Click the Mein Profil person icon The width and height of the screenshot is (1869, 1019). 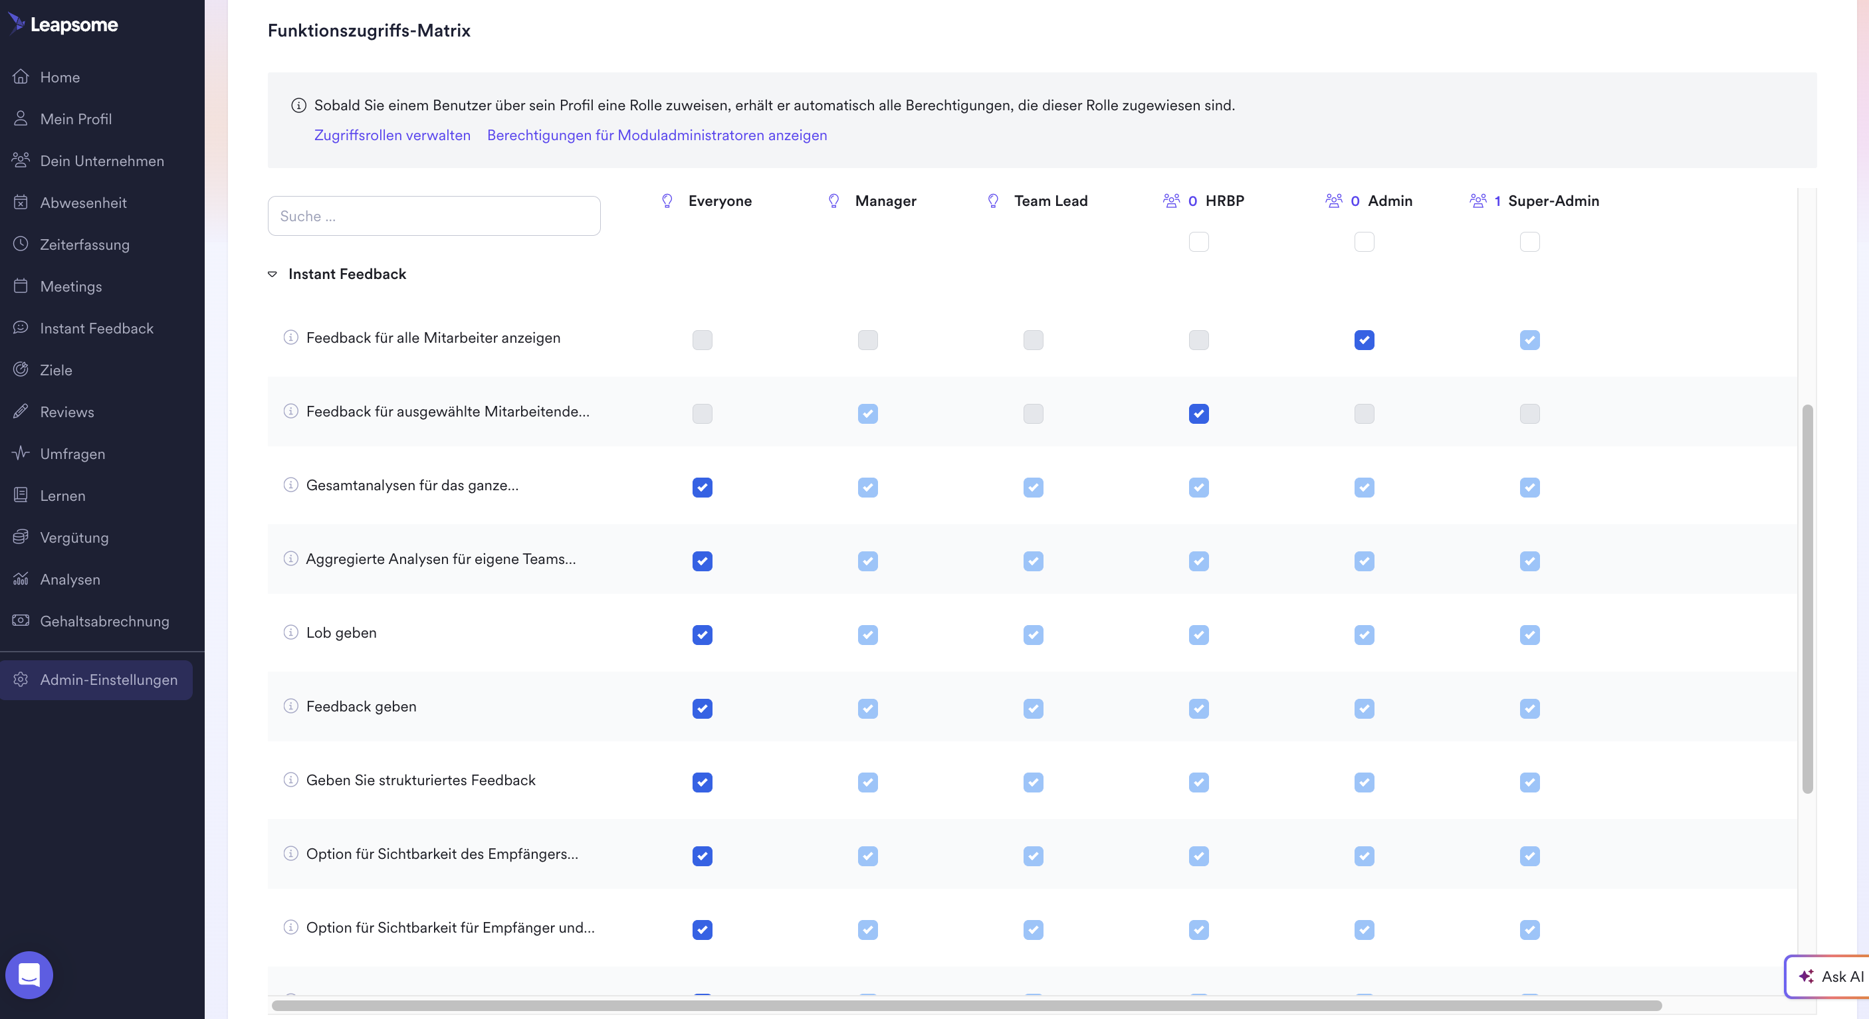coord(21,118)
